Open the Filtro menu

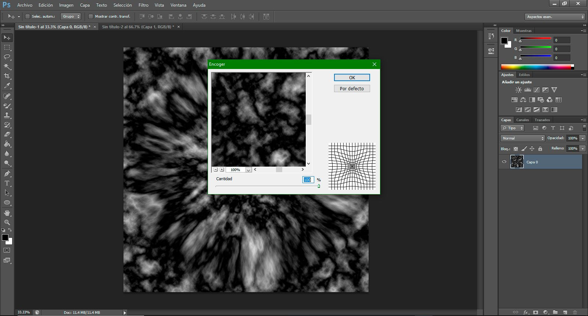coord(143,5)
